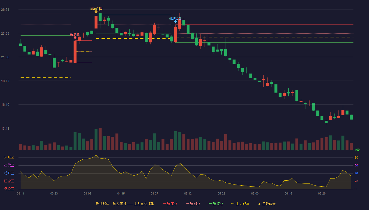Viewport: 369px width, 210px height.
Task: Click the 60 indicator scale label
Action: point(356,165)
